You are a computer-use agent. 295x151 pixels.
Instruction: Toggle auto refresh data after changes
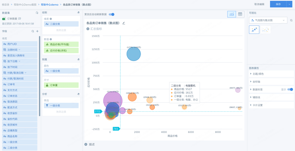[x=111, y=14]
